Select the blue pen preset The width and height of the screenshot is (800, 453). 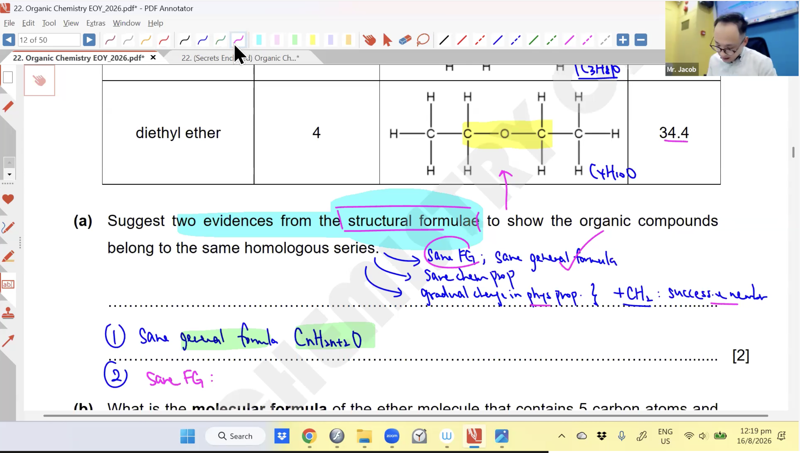click(x=203, y=40)
